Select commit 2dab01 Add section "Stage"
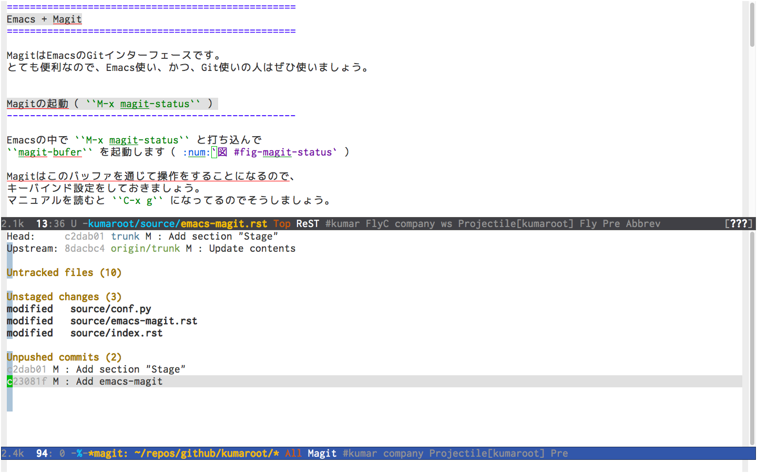 pyautogui.click(x=96, y=369)
